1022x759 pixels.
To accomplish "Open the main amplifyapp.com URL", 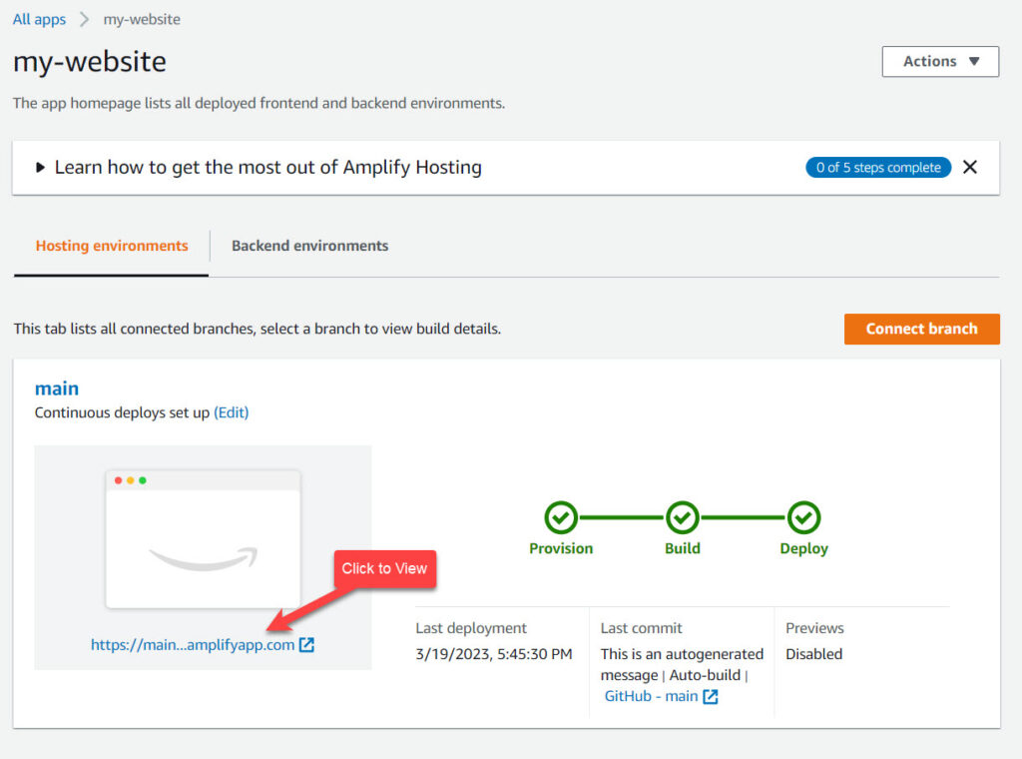I will (193, 645).
